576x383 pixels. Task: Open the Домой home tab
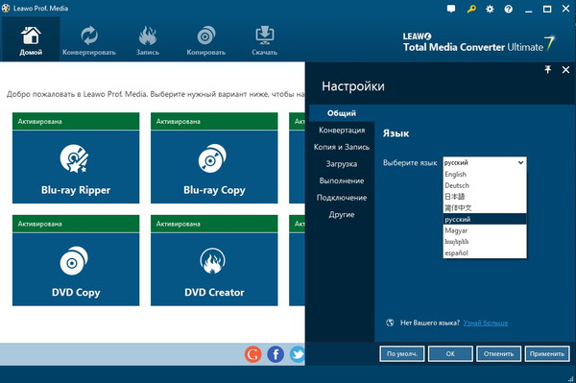point(31,39)
